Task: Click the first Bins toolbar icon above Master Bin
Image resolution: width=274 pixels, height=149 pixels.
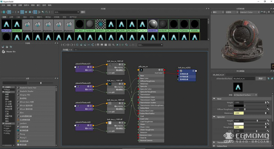Action: tap(3, 47)
